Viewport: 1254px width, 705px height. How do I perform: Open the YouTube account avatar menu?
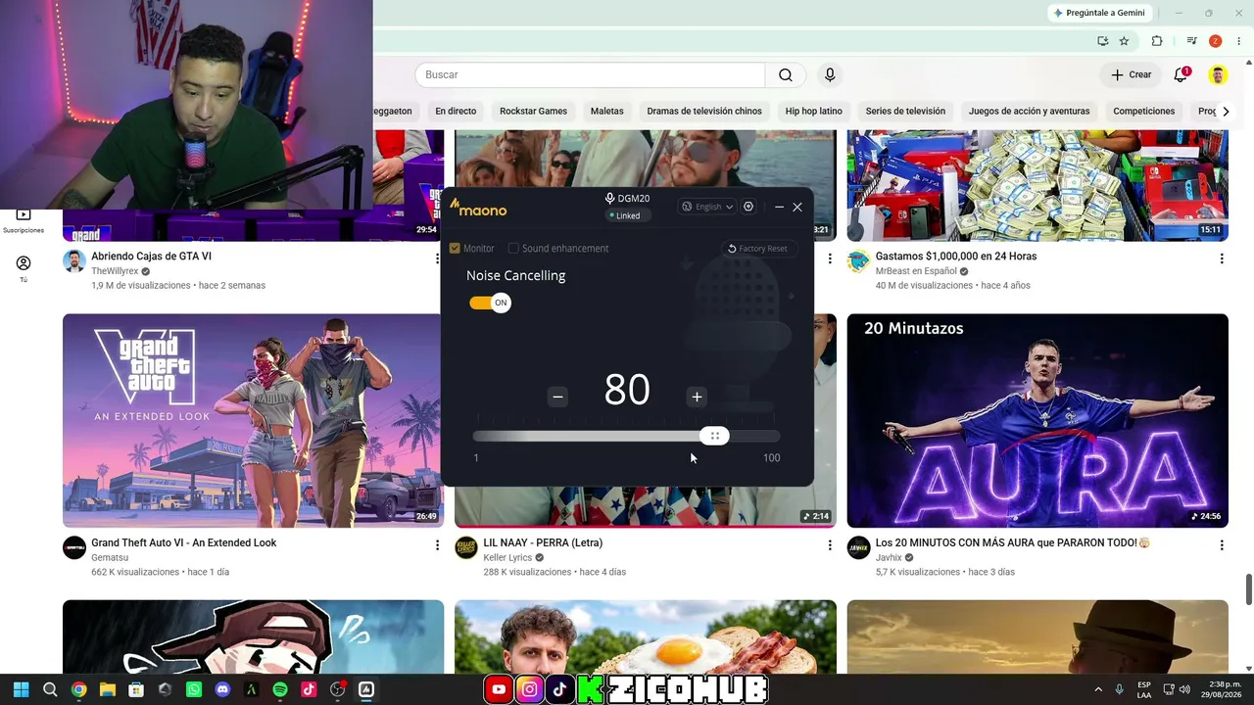tap(1218, 75)
